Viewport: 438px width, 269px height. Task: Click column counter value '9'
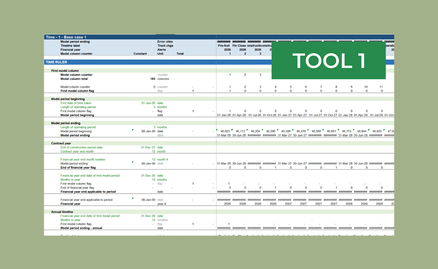coord(352,87)
